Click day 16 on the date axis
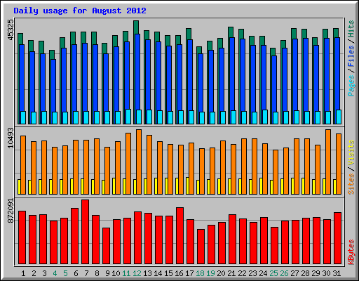Image resolution: width=359 pixels, height=281 pixels. point(179,273)
